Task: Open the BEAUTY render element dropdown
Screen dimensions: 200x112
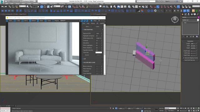Action: 70,21
